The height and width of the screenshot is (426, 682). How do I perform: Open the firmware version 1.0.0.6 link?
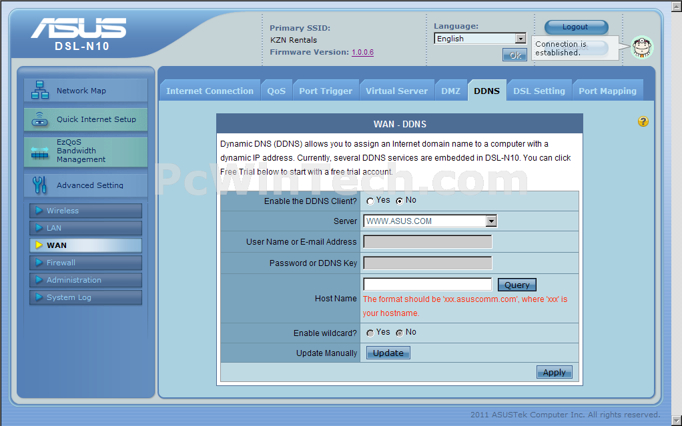[363, 52]
